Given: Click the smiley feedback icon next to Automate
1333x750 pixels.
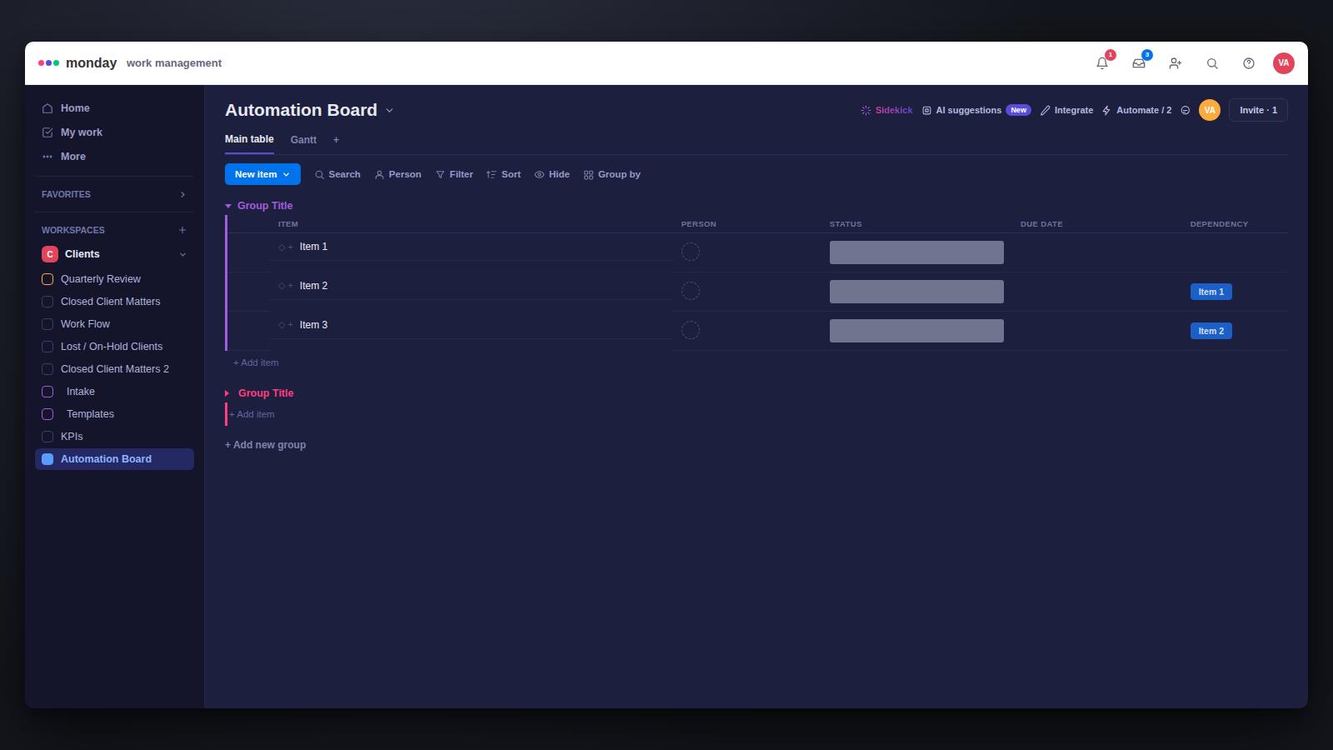Looking at the screenshot, I should [1186, 110].
